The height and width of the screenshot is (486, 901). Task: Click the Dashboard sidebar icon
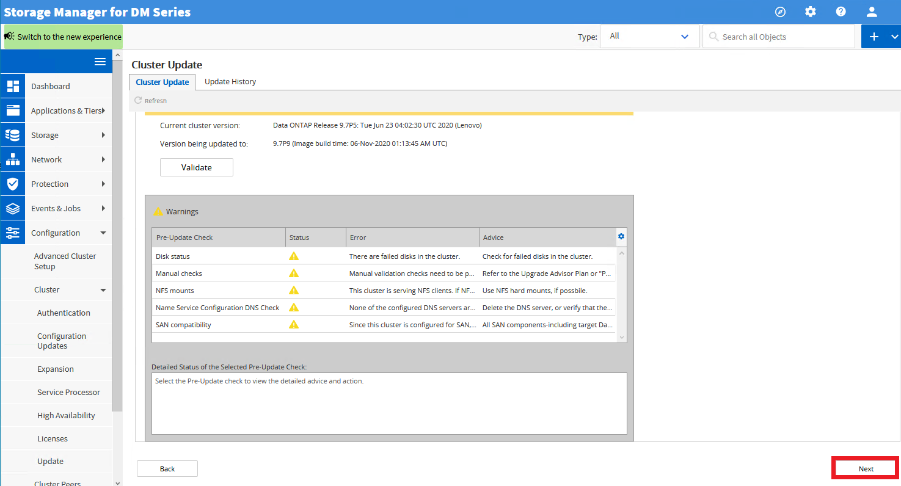pos(13,86)
